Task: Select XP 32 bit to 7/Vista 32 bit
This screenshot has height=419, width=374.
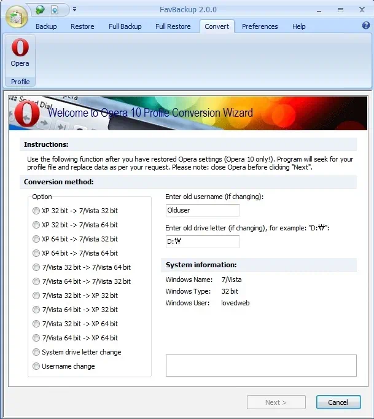Action: pos(36,211)
